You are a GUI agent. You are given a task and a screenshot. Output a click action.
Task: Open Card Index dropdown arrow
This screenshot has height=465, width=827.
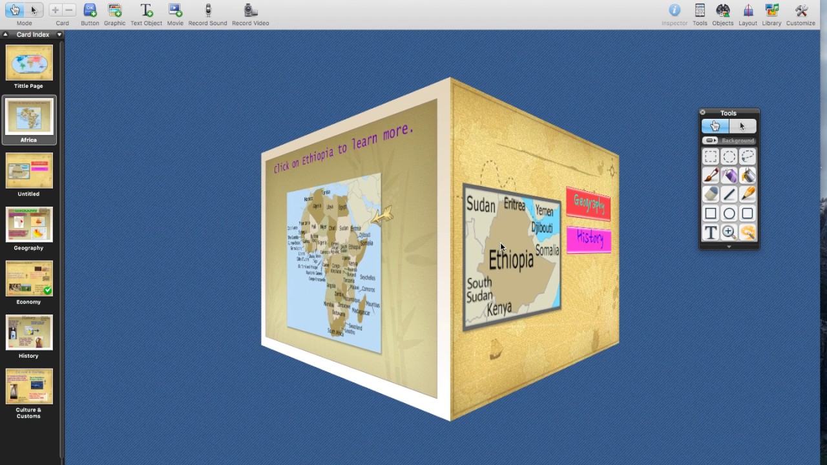click(x=59, y=34)
